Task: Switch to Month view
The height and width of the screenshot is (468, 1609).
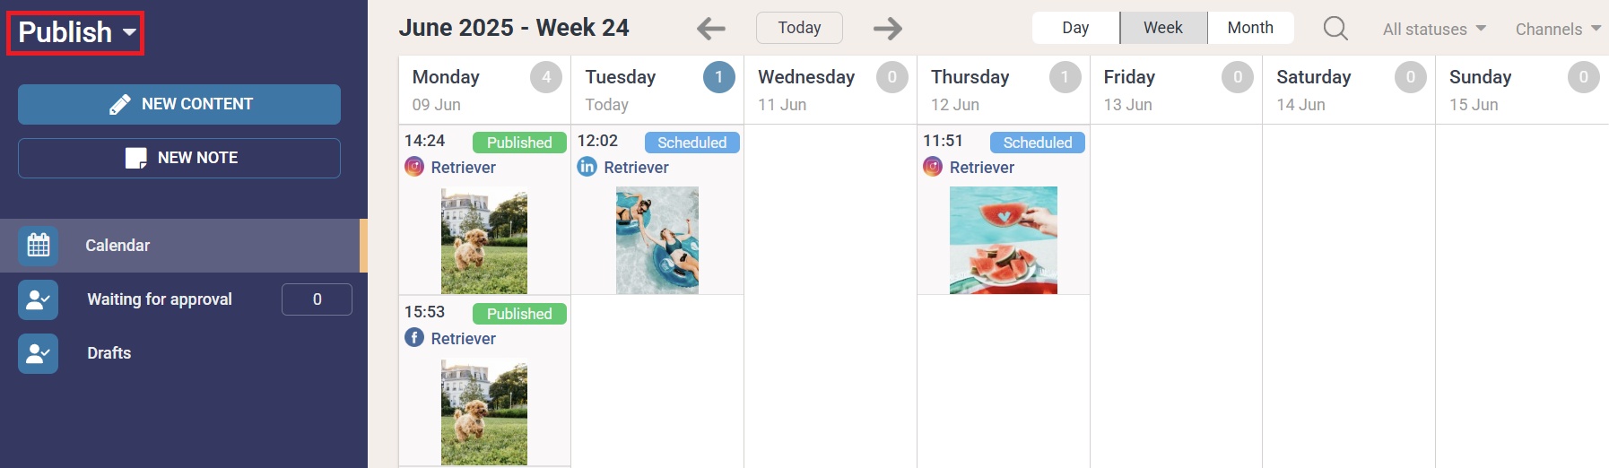Action: tap(1250, 28)
